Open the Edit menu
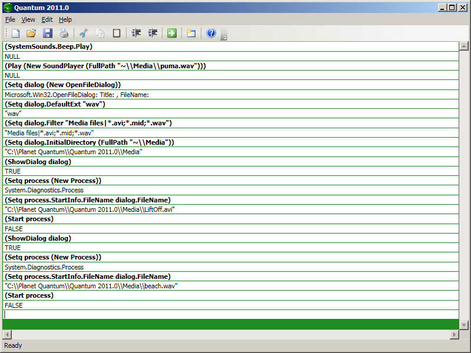 47,19
